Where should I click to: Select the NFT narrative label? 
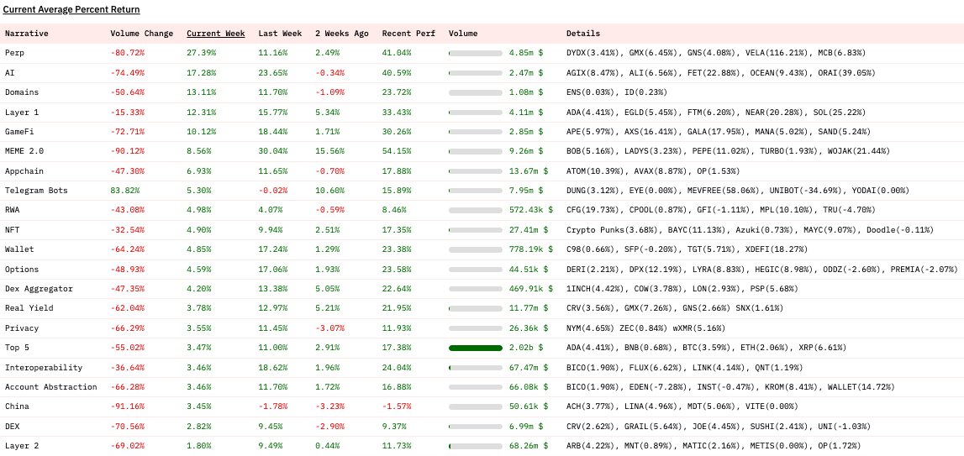pos(13,230)
